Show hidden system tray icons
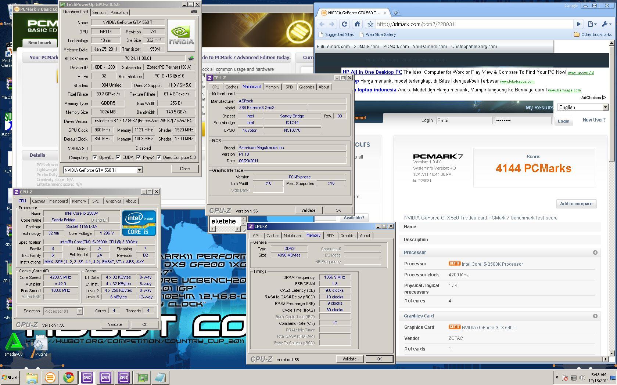Screen dimensions: 617x385 [557, 377]
